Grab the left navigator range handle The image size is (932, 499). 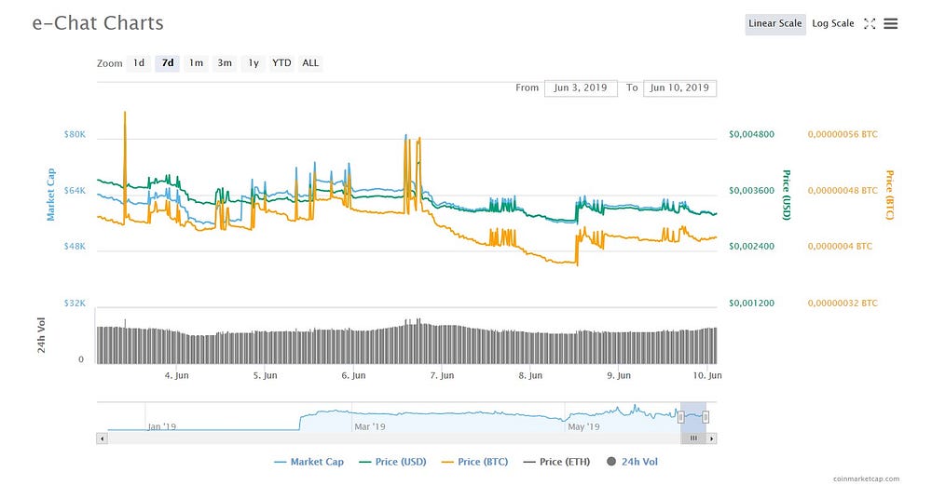tap(680, 418)
